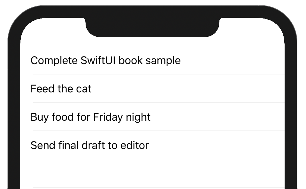Click the word 'Feed' in the second row
The width and height of the screenshot is (306, 189).
[42, 89]
